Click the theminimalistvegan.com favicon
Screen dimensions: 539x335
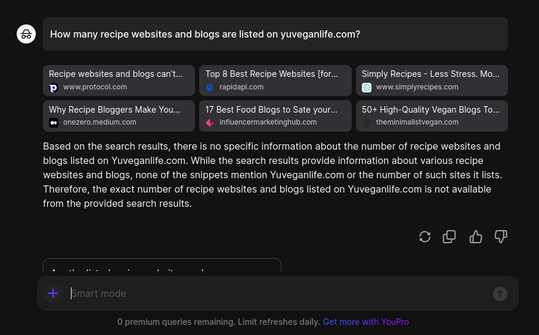367,123
